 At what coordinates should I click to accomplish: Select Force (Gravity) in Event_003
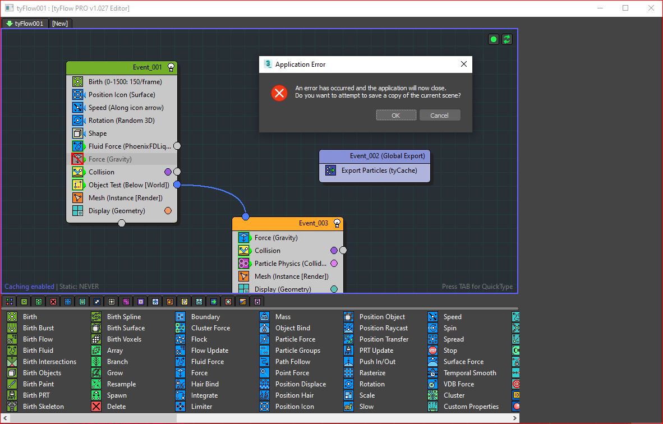coord(288,238)
